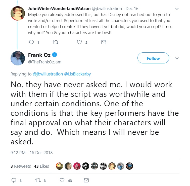The image size is (190, 186).
Task: Open more options on John Watson's tweet
Action: tap(177, 9)
